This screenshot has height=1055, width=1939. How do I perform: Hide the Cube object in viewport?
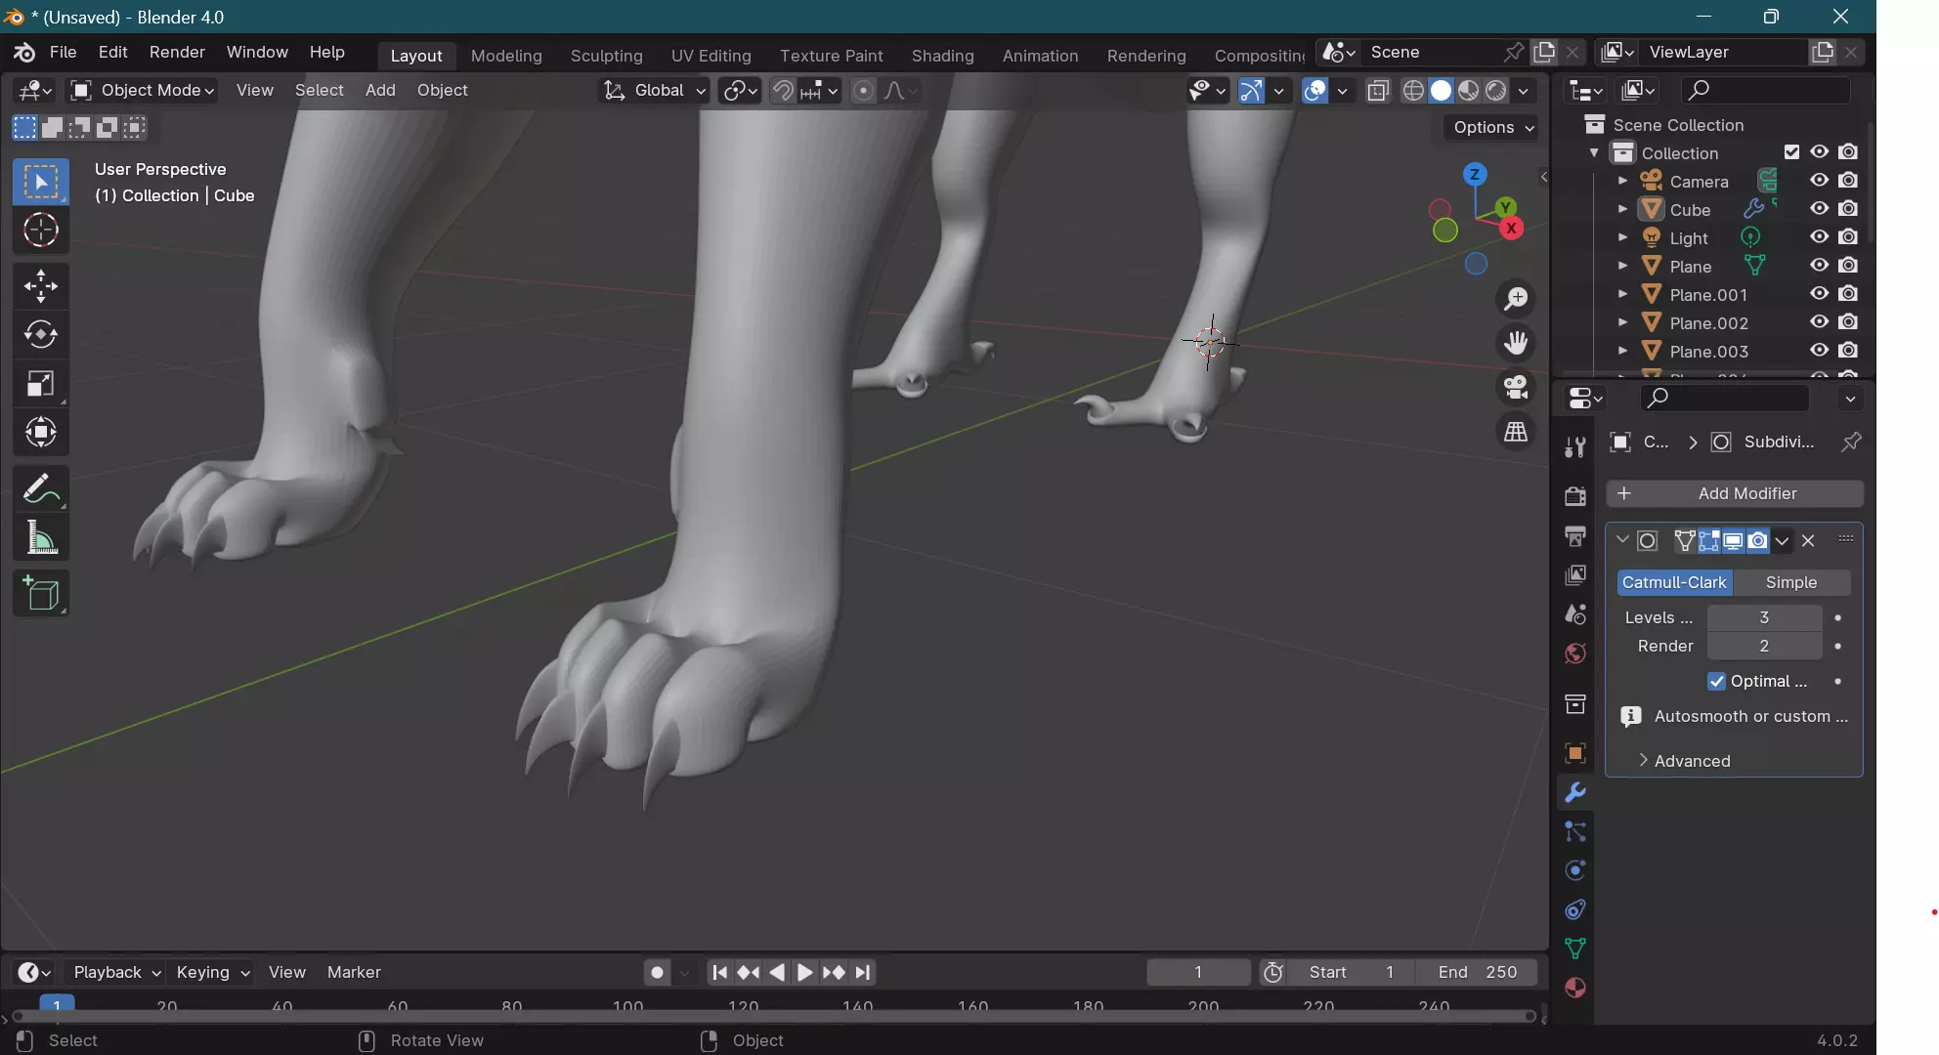click(1819, 209)
